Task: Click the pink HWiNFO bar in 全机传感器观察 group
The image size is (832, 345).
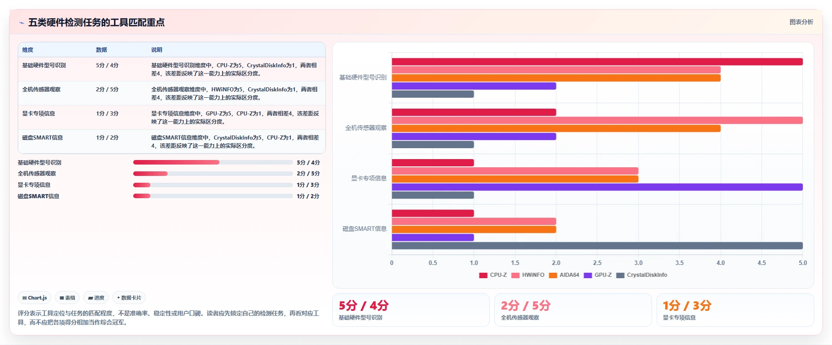Action: coord(597,120)
